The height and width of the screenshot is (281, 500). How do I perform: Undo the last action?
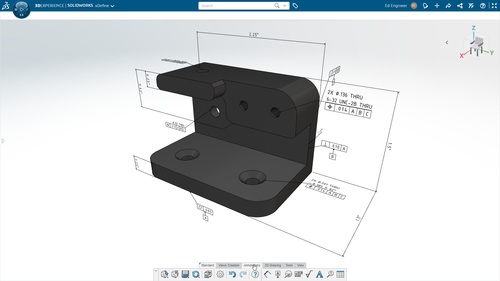tap(233, 274)
